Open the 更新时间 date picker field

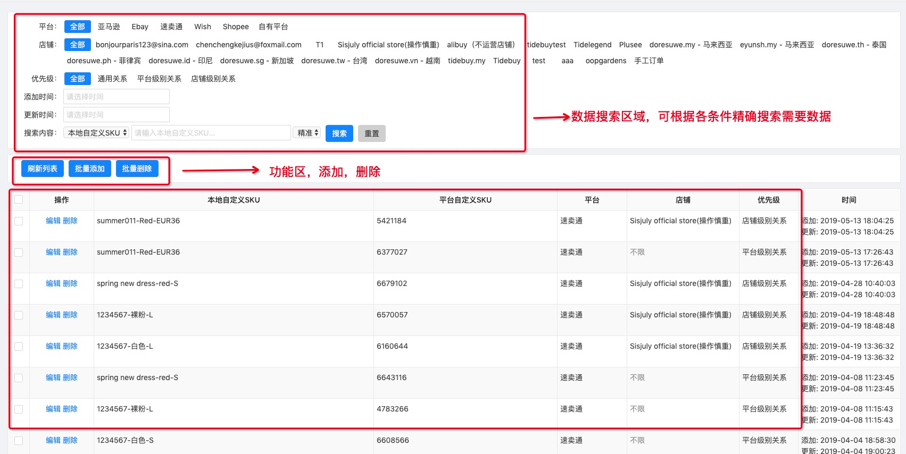tap(117, 115)
